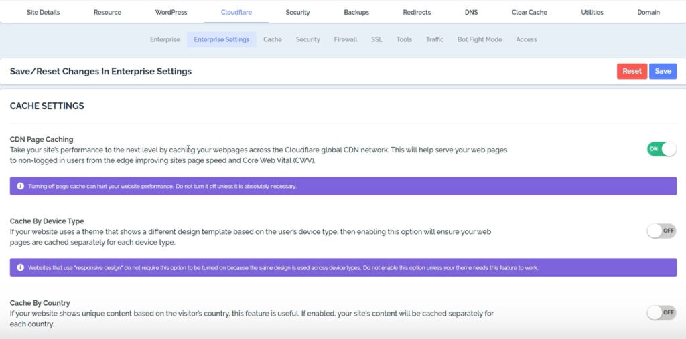The image size is (686, 339).
Task: Select the Cloudflare tab
Action: click(236, 12)
